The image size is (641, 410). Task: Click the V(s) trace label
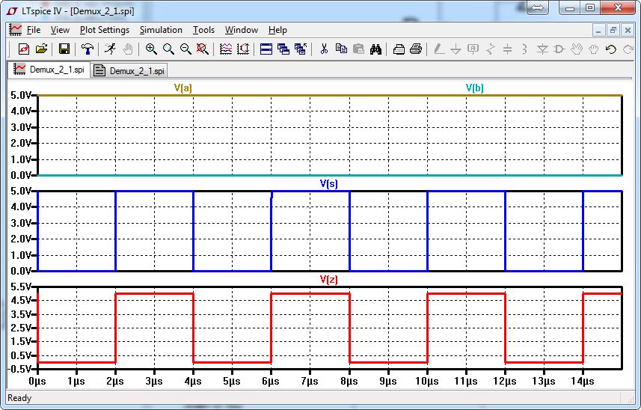[328, 183]
